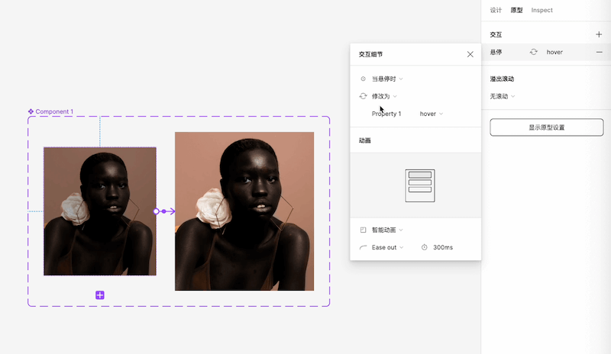Image resolution: width=611 pixels, height=354 pixels.
Task: Click the smart animate icon
Action: (x=364, y=230)
